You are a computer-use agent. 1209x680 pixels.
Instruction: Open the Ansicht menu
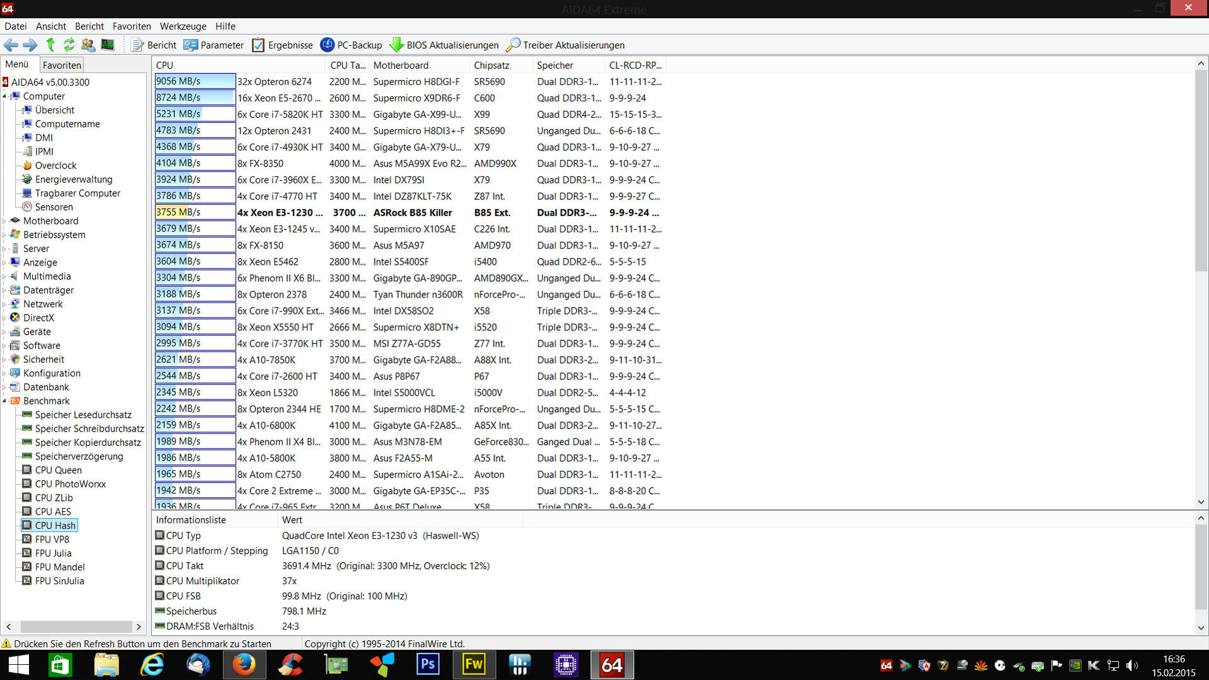pos(51,26)
